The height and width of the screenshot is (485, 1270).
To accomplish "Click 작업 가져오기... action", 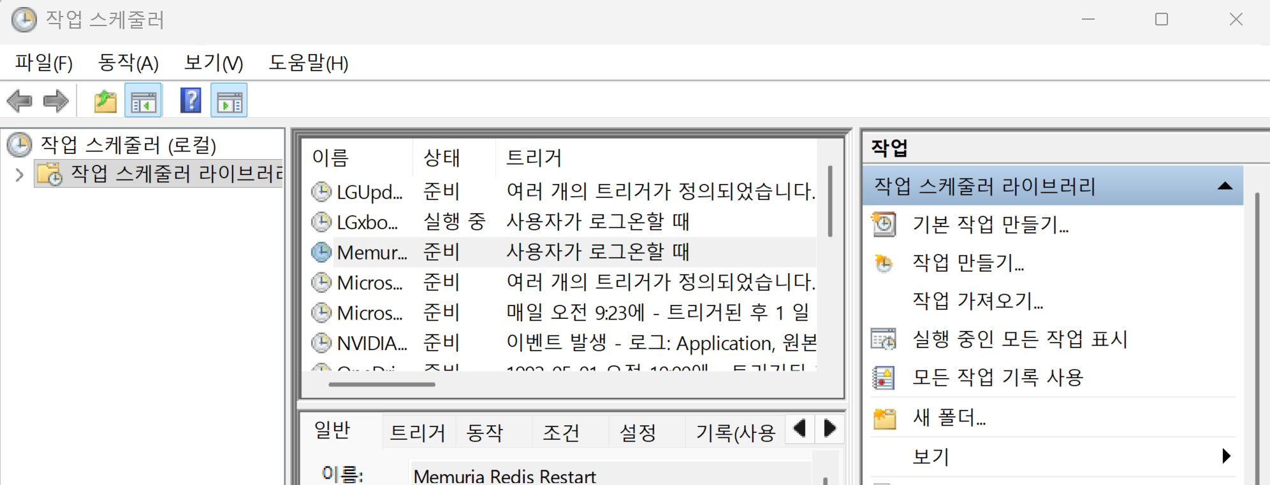I will (978, 300).
